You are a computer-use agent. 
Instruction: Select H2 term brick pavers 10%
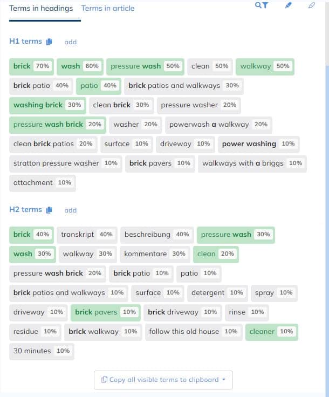tap(106, 313)
